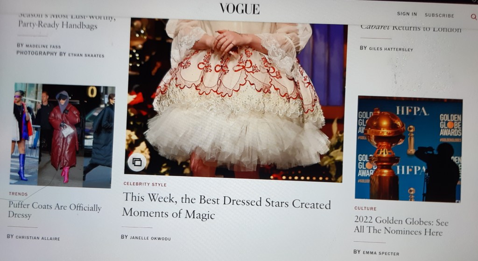
Task: Open the Culture category label
Action: 365,208
